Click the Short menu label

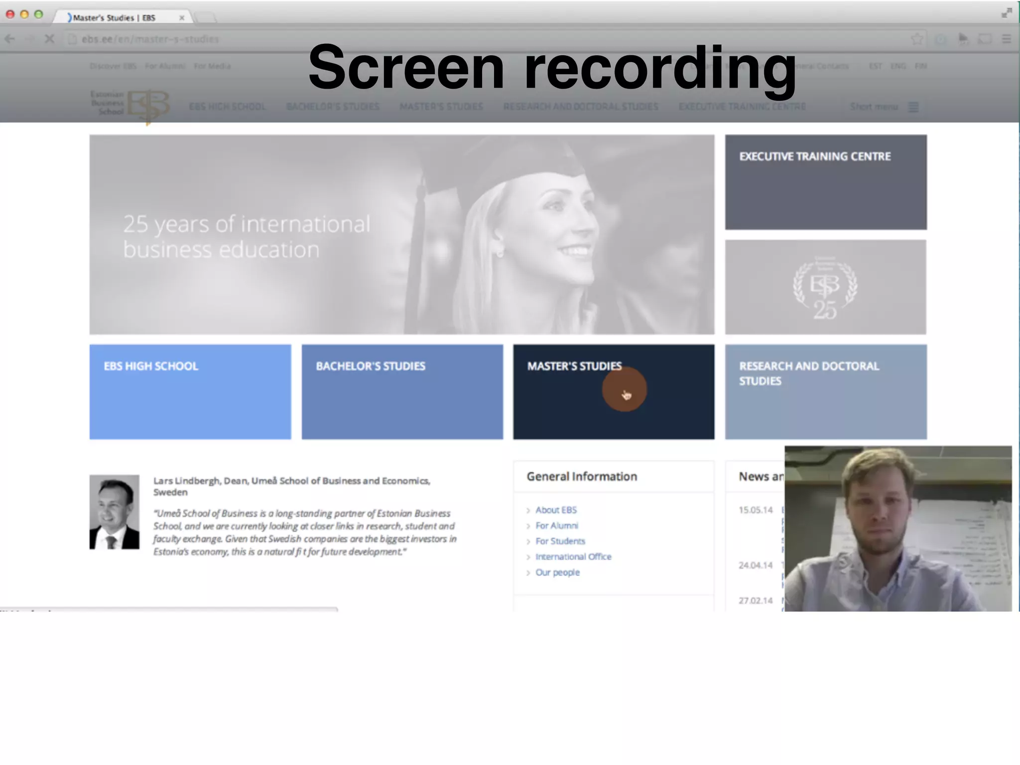[874, 107]
